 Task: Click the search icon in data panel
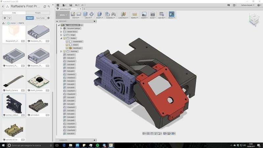(49, 7)
